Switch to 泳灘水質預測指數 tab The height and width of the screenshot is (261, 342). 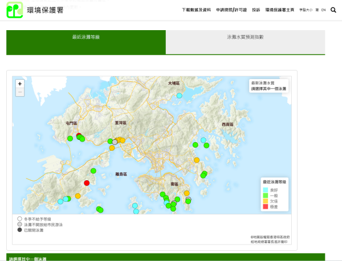(x=245, y=42)
